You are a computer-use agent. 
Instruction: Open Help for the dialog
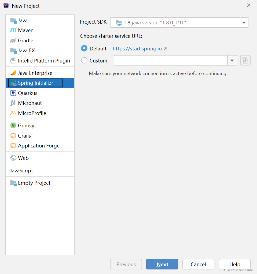click(x=235, y=264)
